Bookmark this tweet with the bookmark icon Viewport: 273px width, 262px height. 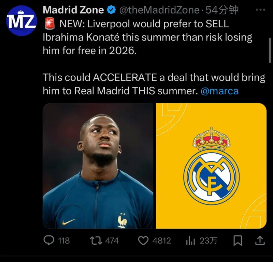[x=238, y=241]
